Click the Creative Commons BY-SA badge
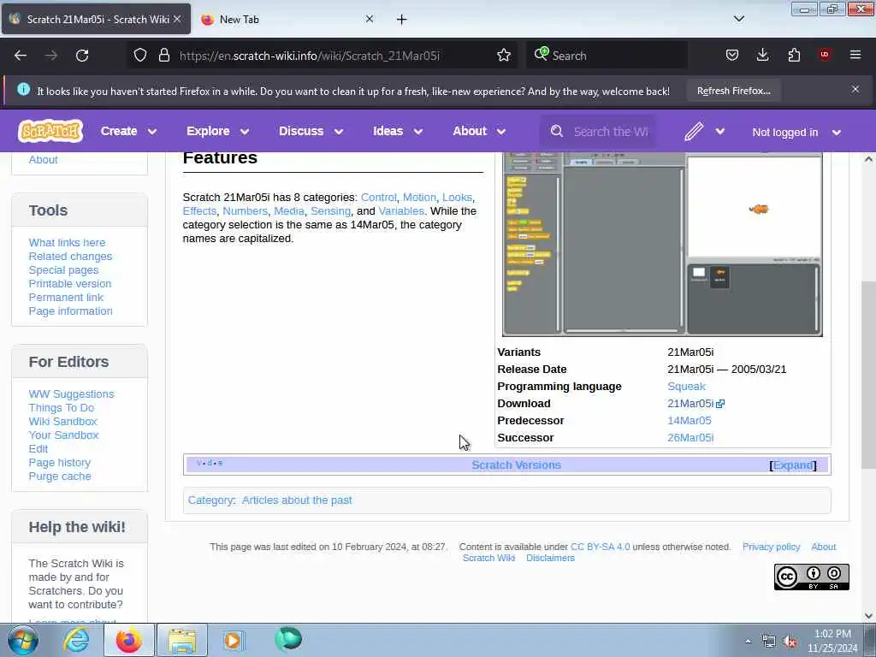 [x=811, y=577]
